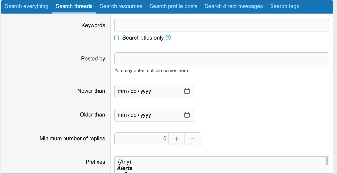Click into the Keywords input field
The image size is (337, 174).
[x=221, y=25]
